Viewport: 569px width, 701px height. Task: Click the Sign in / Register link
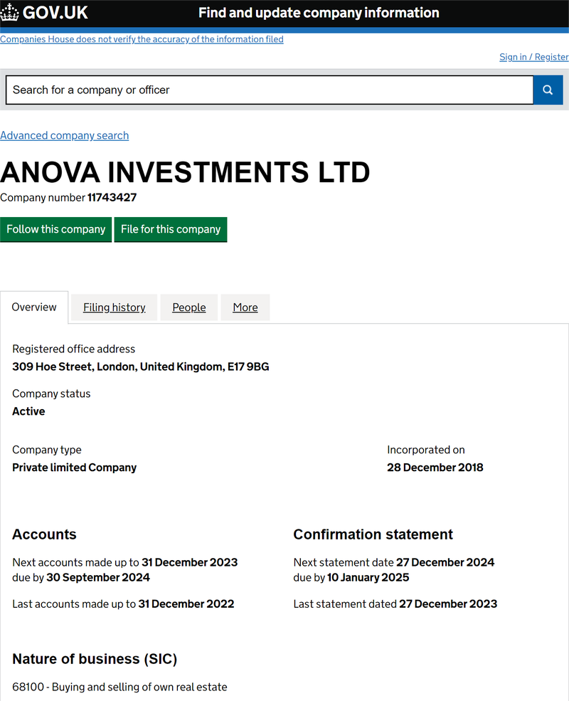(x=533, y=57)
